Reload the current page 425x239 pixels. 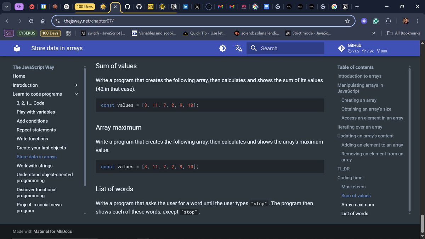[31, 21]
